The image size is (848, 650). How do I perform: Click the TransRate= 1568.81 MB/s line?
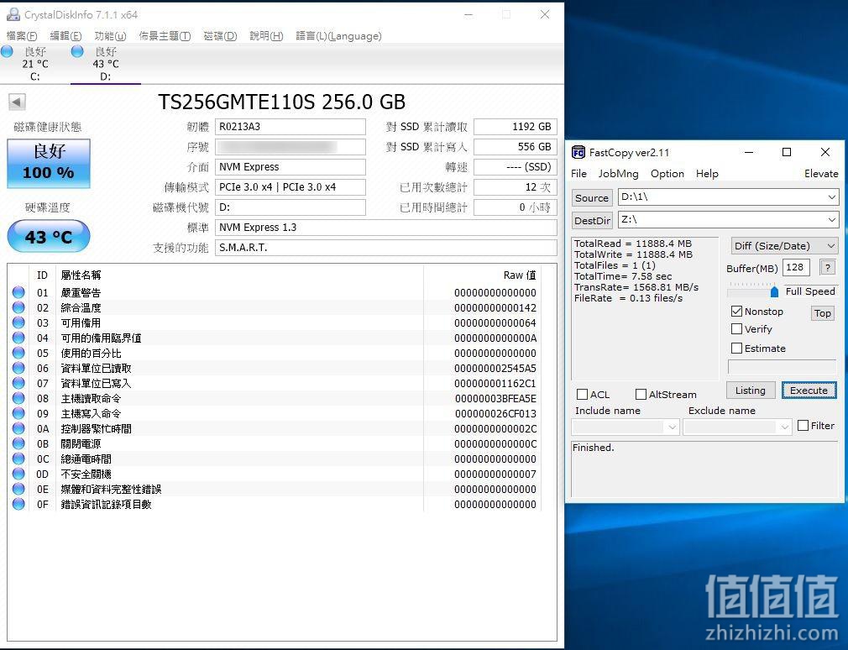pyautogui.click(x=636, y=287)
